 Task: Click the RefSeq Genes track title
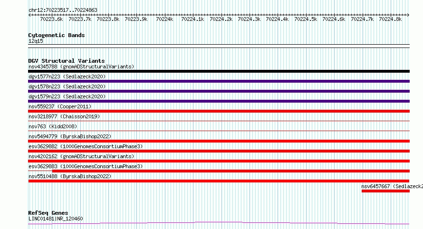coord(48,213)
